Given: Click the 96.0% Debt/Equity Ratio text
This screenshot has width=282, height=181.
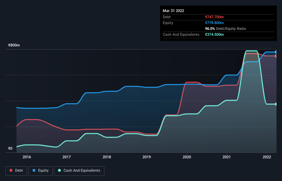Looking at the screenshot, I should (226, 29).
